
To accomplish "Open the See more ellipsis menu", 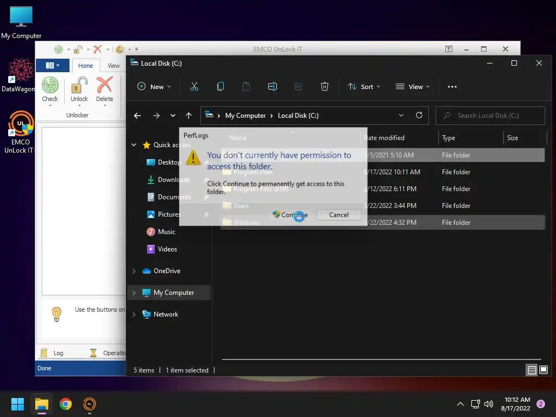I will coord(452,86).
